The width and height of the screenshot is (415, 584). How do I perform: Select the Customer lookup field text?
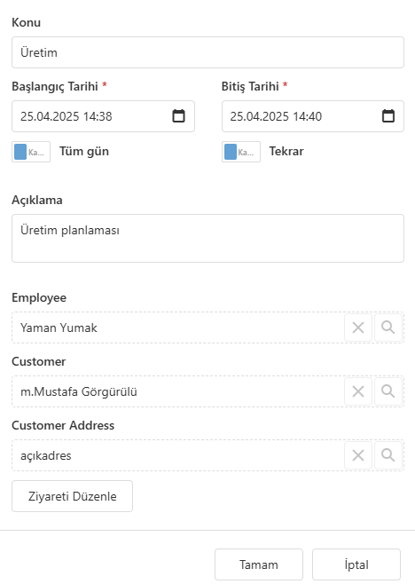click(178, 391)
